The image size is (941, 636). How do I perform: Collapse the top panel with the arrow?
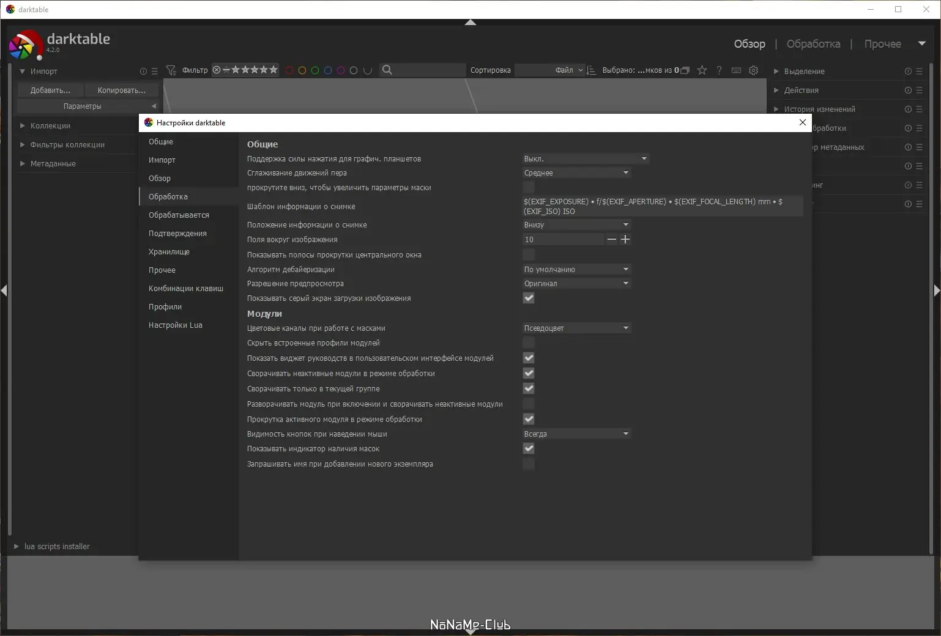point(470,23)
